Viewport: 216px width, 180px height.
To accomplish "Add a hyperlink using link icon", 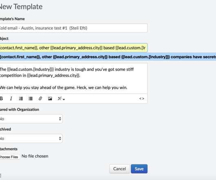I will click(x=40, y=99).
